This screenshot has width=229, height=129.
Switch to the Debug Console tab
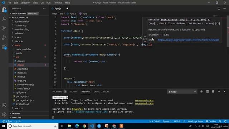102,92
